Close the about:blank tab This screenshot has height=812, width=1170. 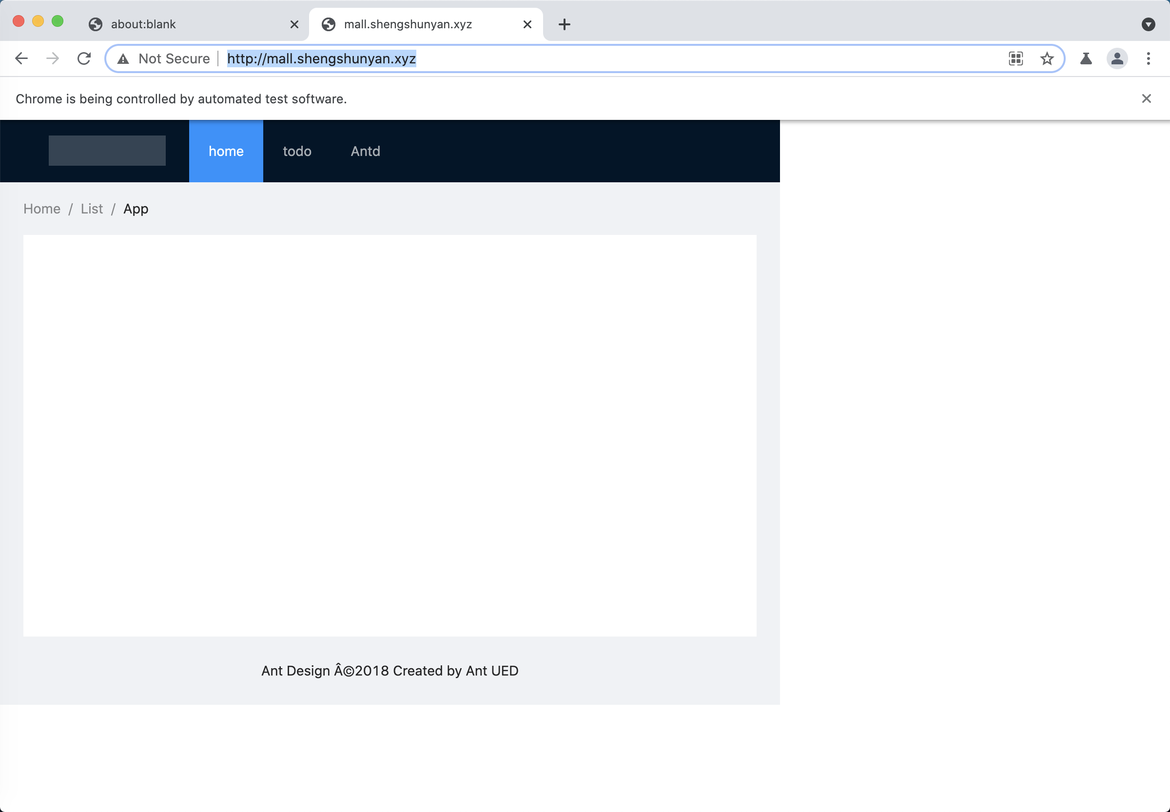pyautogui.click(x=294, y=24)
